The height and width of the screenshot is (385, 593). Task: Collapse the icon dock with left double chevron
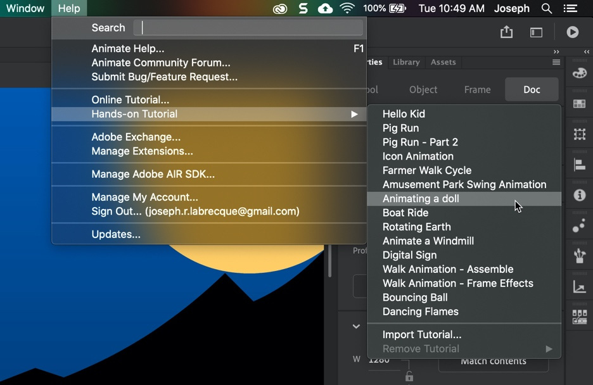pos(587,52)
